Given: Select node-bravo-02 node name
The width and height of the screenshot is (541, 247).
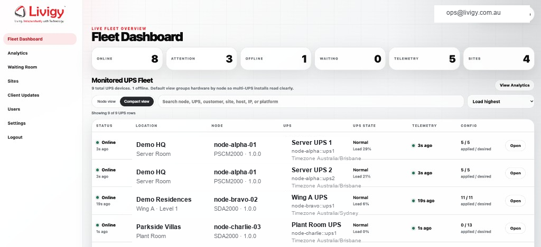Looking at the screenshot, I should (236, 200).
